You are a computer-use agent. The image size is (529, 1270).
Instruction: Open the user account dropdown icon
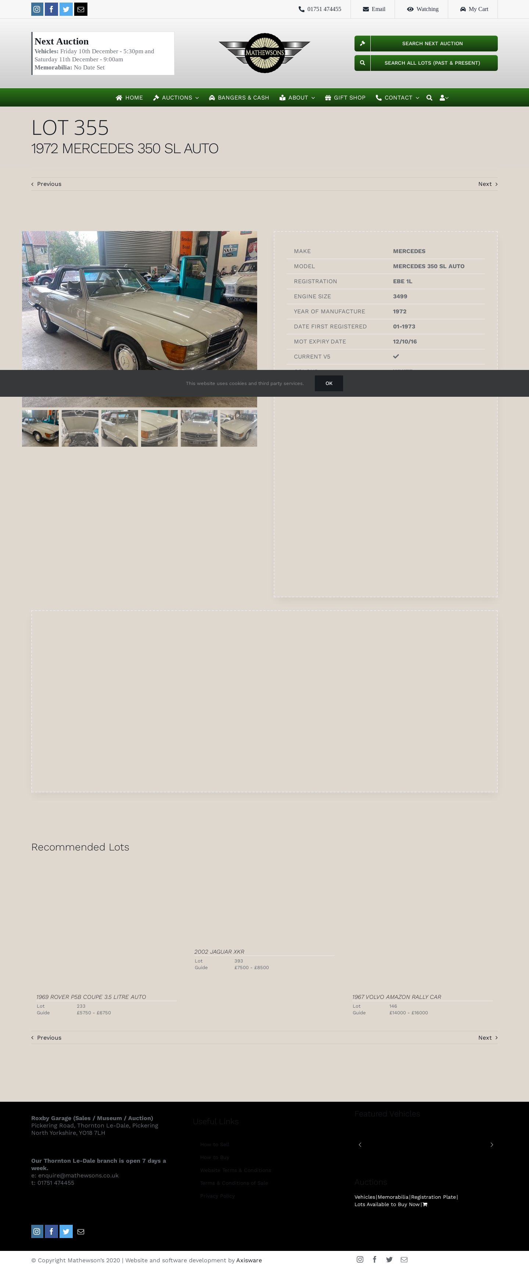(x=444, y=98)
